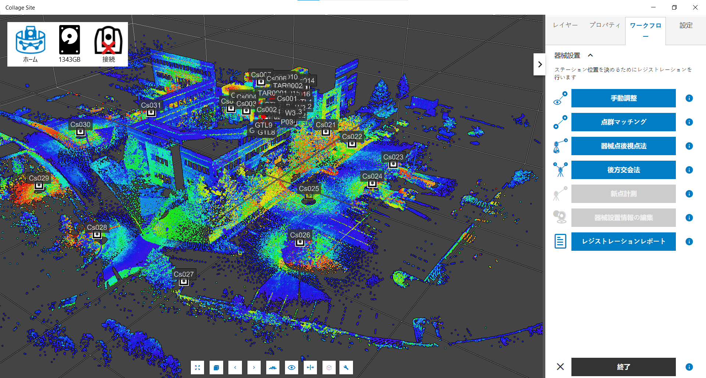The height and width of the screenshot is (378, 706).
Task: Select the Cs027 station marker
Action: tap(183, 282)
